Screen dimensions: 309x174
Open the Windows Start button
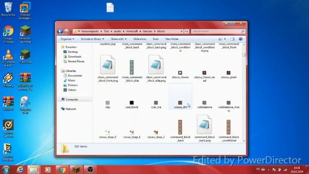[x=6, y=170]
